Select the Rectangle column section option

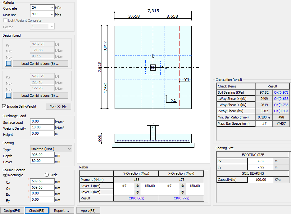tap(6, 175)
